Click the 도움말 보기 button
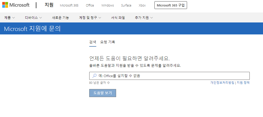The height and width of the screenshot is (117, 263). click(103, 93)
